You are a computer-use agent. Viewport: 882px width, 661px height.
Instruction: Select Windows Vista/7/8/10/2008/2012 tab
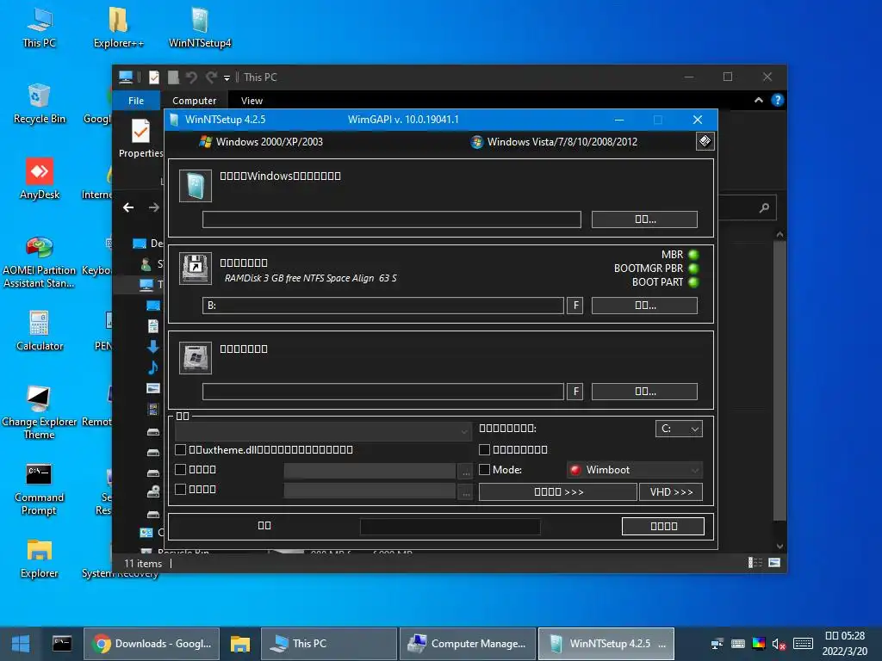click(x=554, y=142)
